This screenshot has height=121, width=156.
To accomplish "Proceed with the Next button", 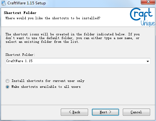I will (x=105, y=112).
